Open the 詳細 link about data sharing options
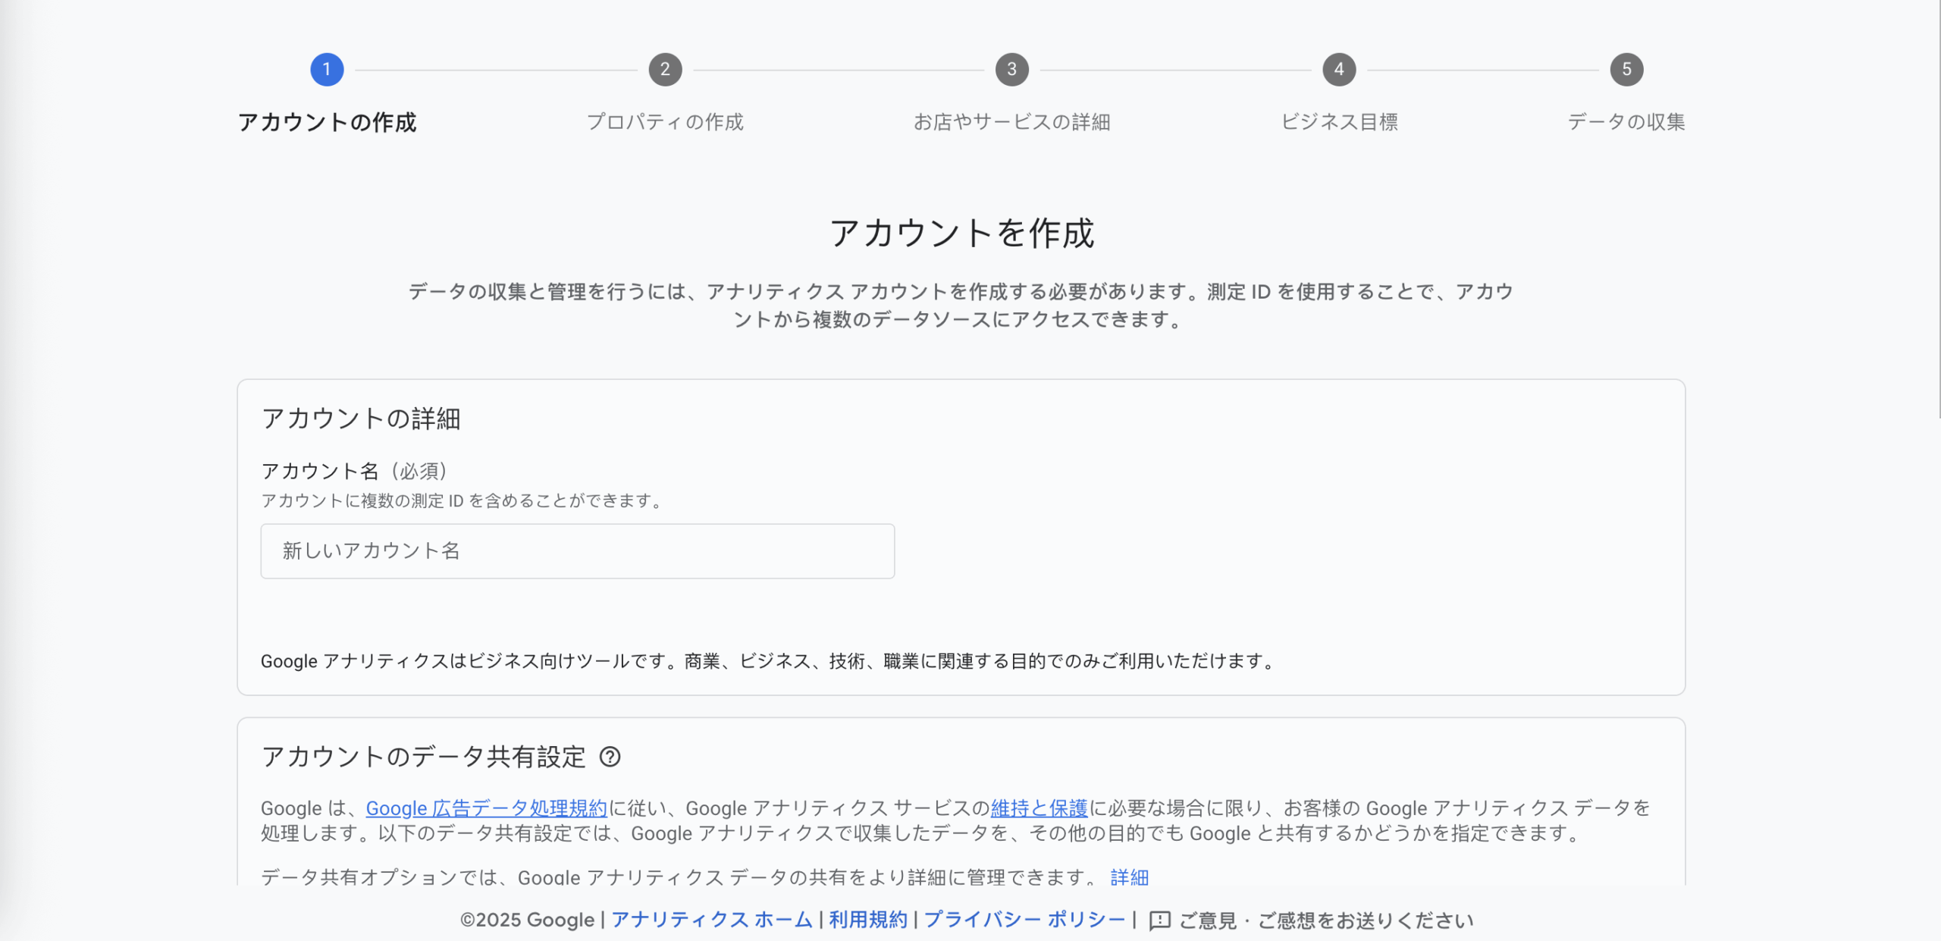The image size is (1941, 941). (x=1130, y=877)
